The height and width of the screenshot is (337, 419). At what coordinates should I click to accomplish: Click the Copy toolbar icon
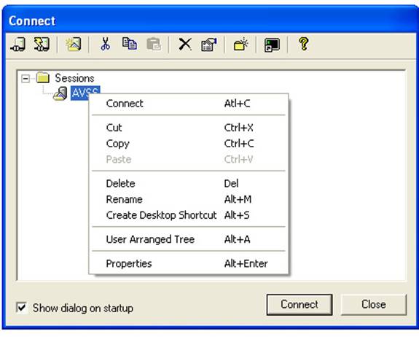(129, 44)
